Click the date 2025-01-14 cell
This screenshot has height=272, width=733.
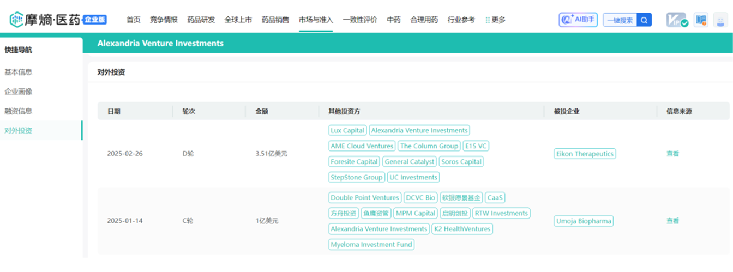click(x=125, y=221)
